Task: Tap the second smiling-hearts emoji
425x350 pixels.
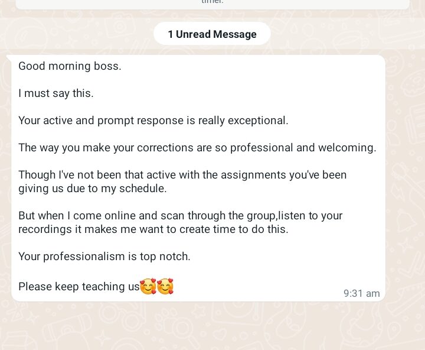Action: coord(165,286)
